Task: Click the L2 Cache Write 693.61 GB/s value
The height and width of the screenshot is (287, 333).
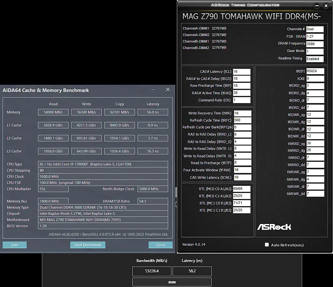Action: click(87, 138)
